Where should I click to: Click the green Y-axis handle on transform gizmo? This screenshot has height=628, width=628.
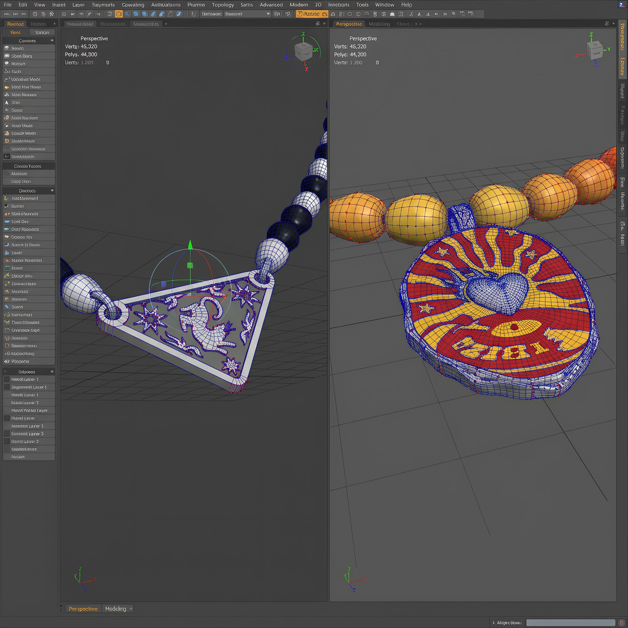[x=190, y=265]
